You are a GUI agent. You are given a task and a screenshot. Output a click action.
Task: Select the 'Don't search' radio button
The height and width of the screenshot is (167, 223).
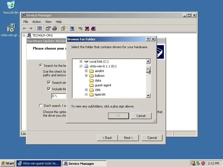click(41, 105)
